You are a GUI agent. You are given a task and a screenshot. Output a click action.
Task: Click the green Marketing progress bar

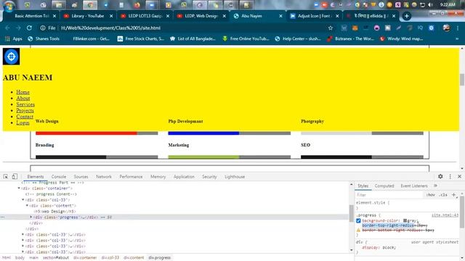click(x=203, y=157)
